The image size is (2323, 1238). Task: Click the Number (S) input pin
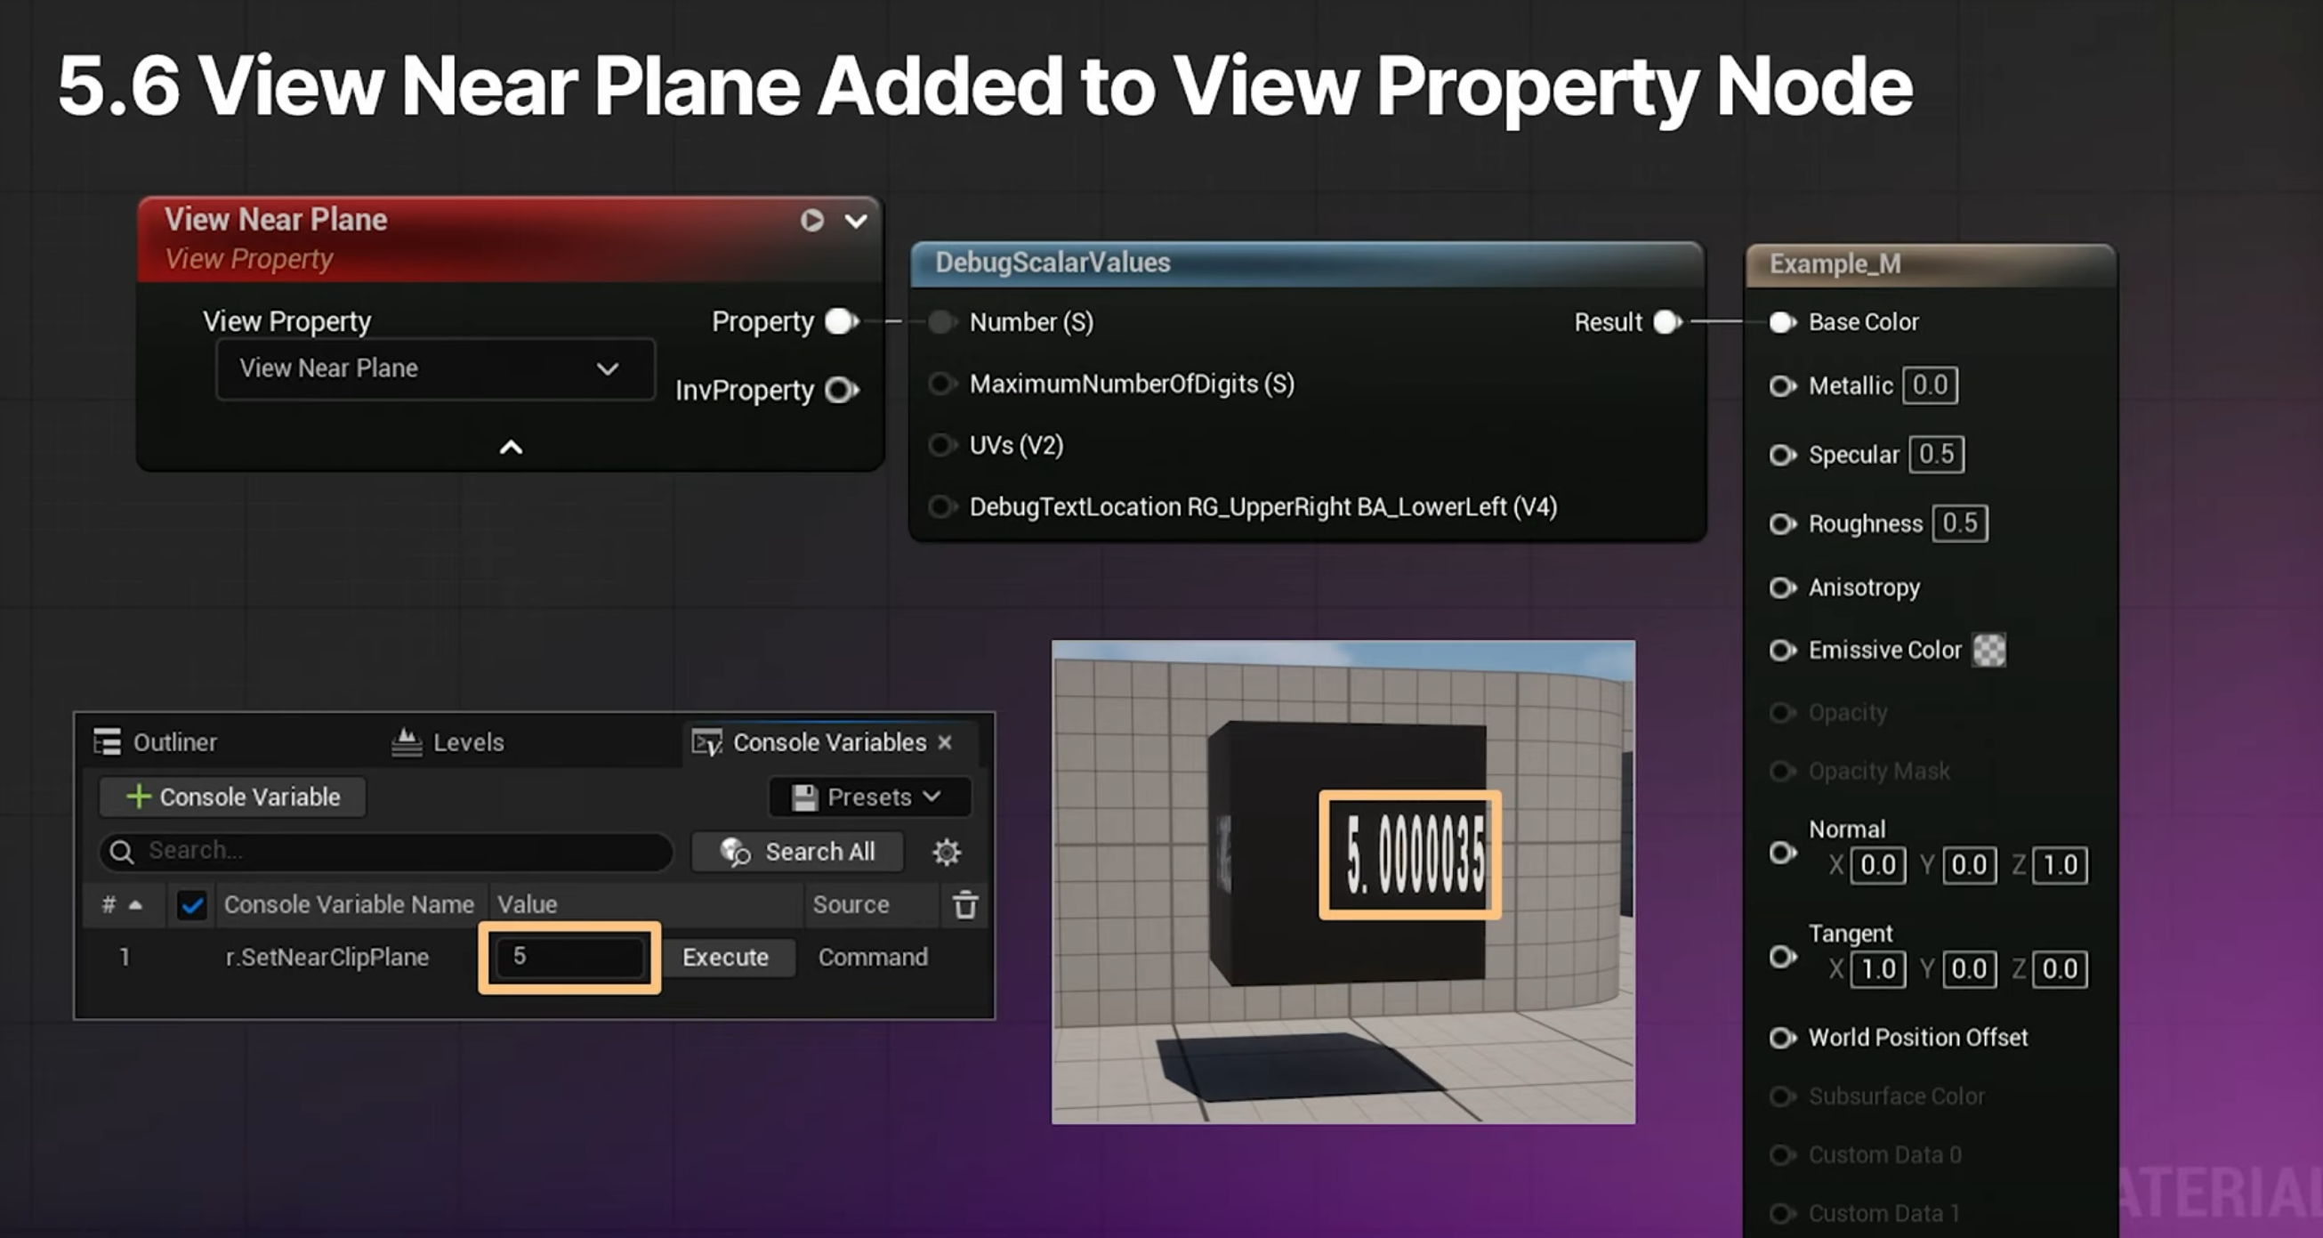941,322
